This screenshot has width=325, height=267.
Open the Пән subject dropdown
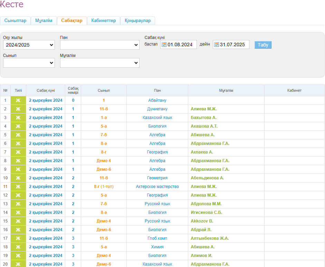pos(99,45)
